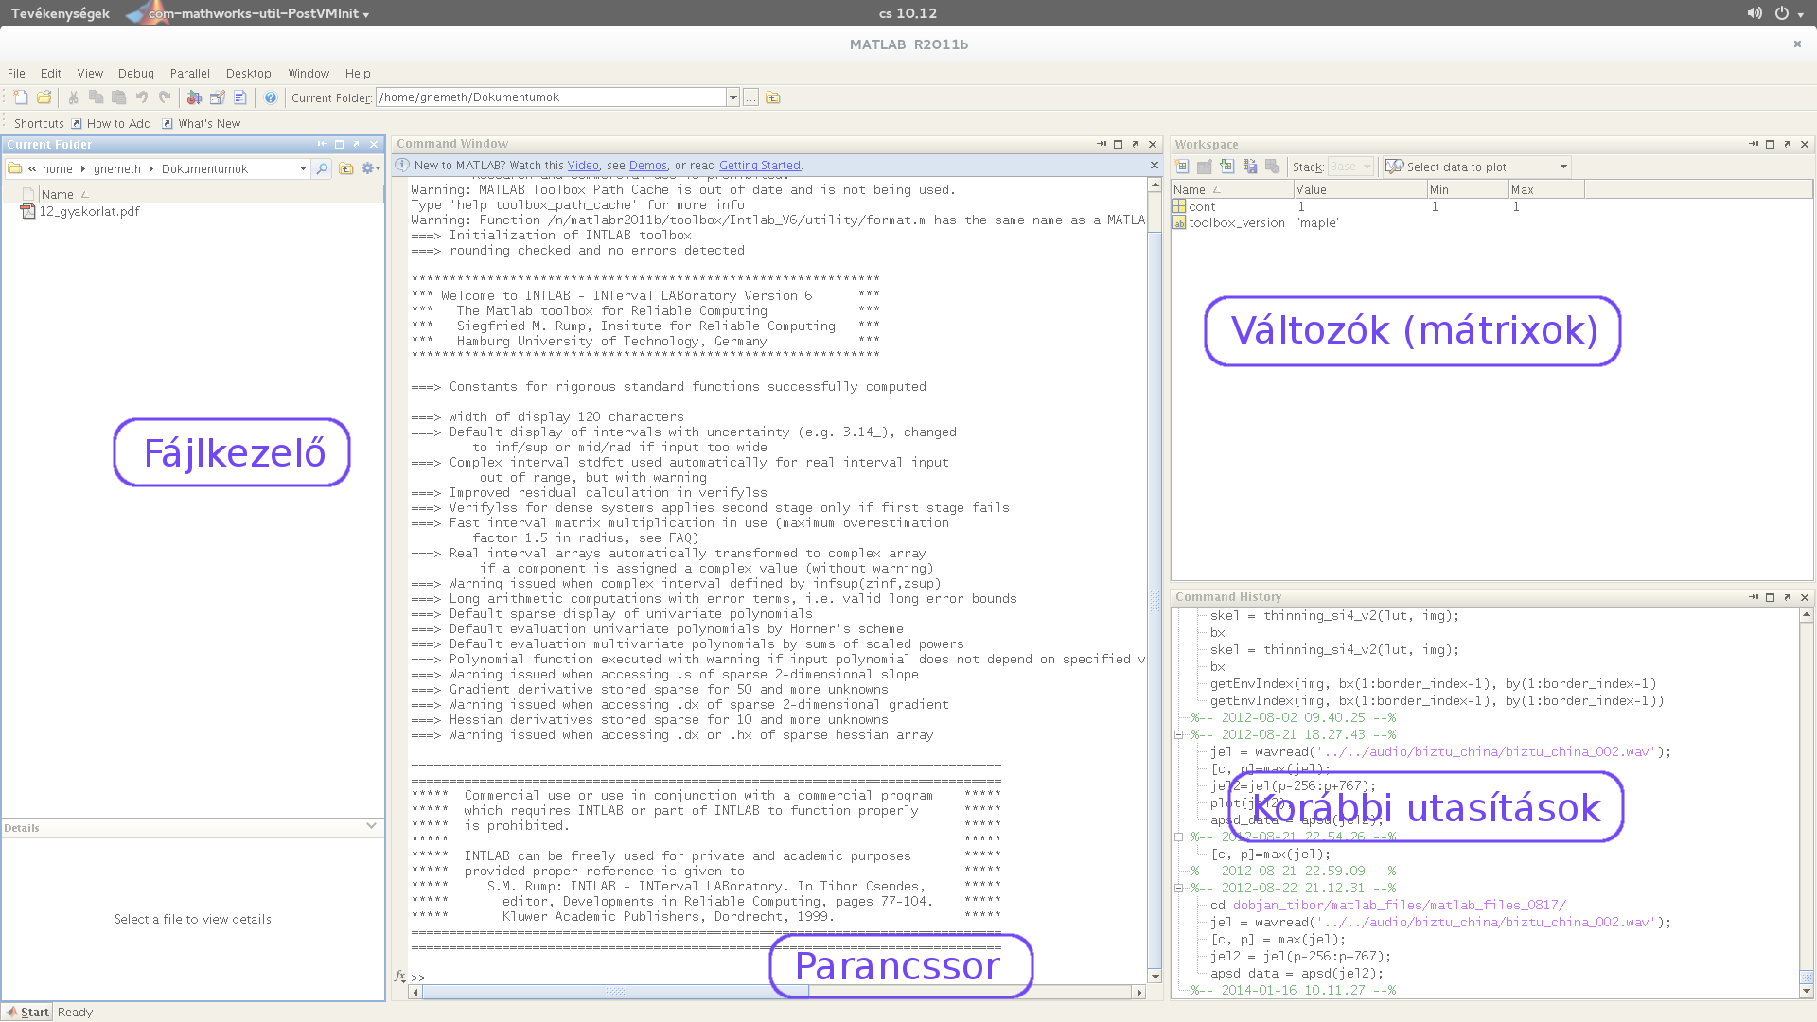The image size is (1817, 1022).
Task: Open Select data to plot dropdown
Action: tap(1563, 167)
